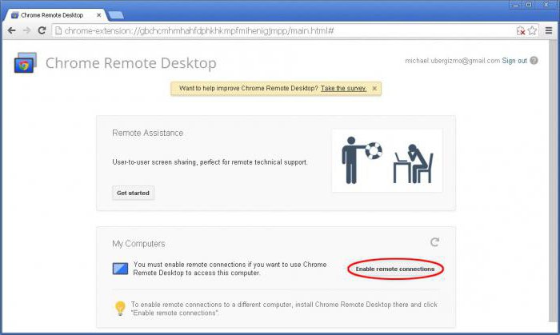Minimize the browser window
Image resolution: width=560 pixels, height=335 pixels.
click(x=516, y=5)
